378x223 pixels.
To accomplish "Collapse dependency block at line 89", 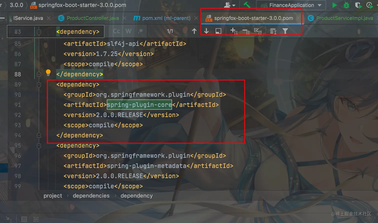I will click(39, 85).
